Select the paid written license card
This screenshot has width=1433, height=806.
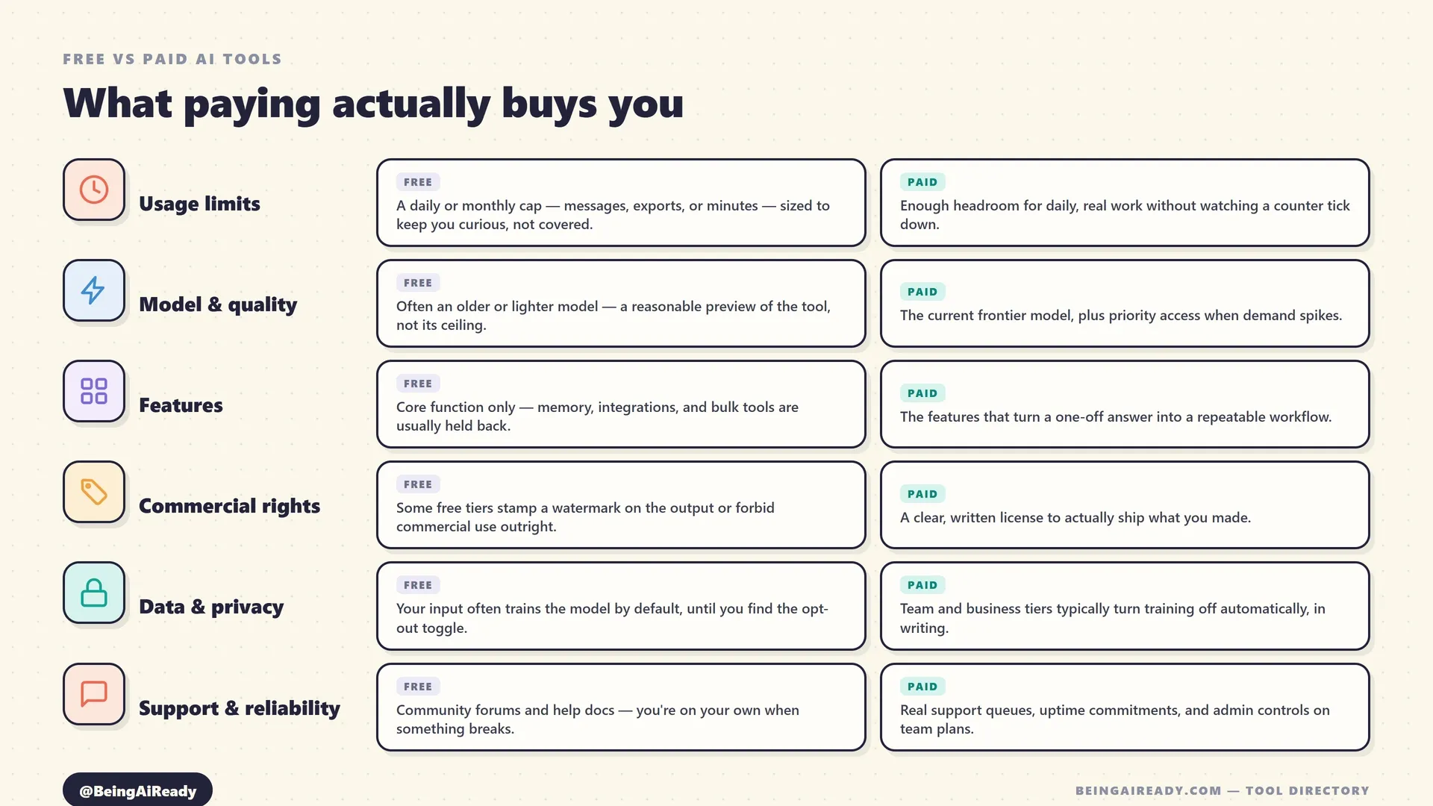click(x=1125, y=505)
